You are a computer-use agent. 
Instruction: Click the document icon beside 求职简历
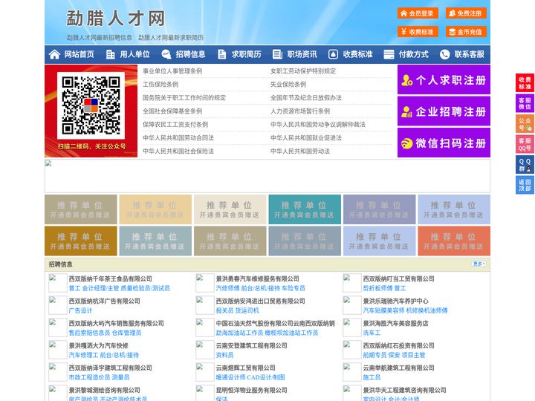click(221, 54)
